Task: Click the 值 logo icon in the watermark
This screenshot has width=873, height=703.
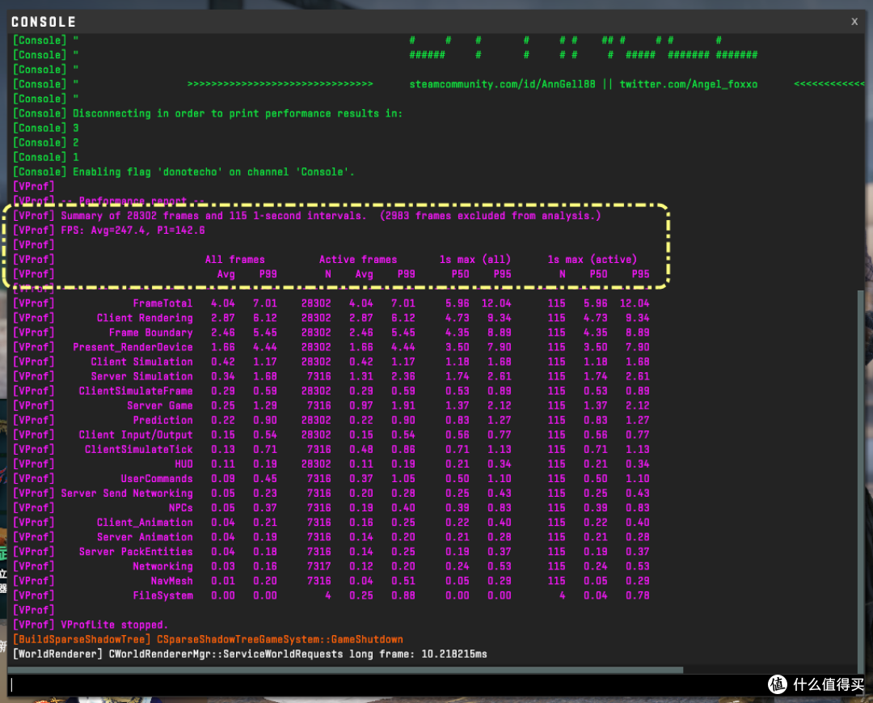Action: click(778, 684)
